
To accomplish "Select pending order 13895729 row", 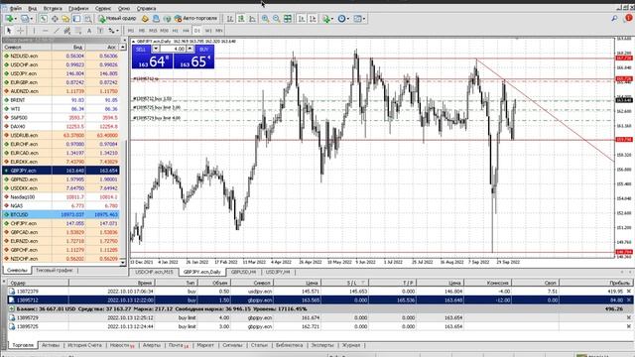I will tap(319, 317).
